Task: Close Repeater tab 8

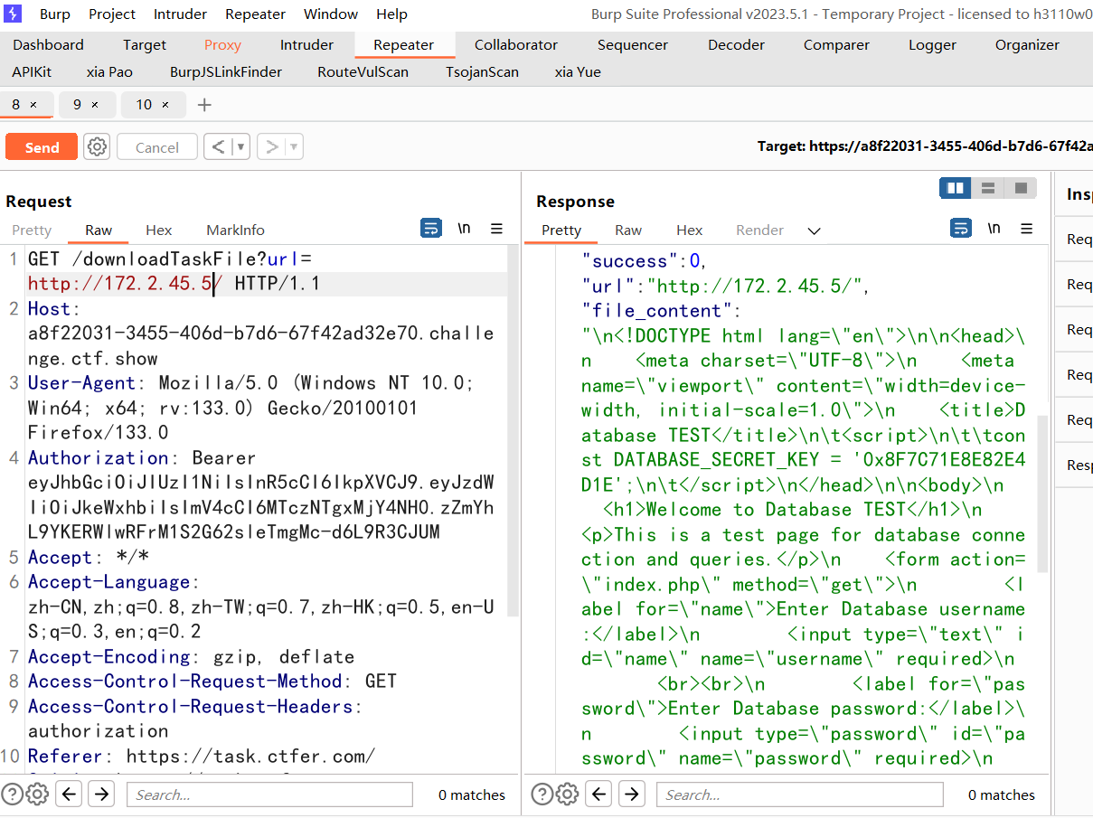Action: click(33, 105)
